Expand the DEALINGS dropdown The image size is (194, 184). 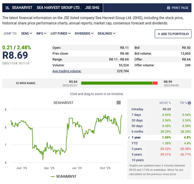(x=106, y=33)
